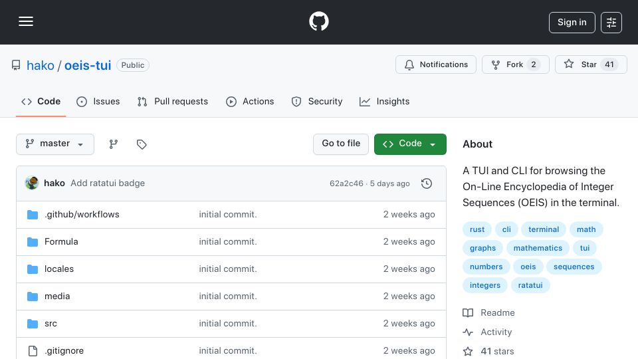Expand the master branch dropdown

(55, 144)
